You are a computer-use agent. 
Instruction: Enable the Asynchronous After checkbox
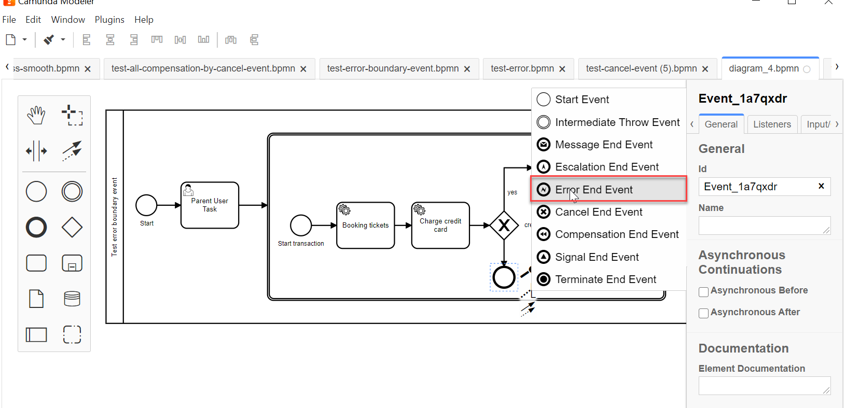(703, 313)
